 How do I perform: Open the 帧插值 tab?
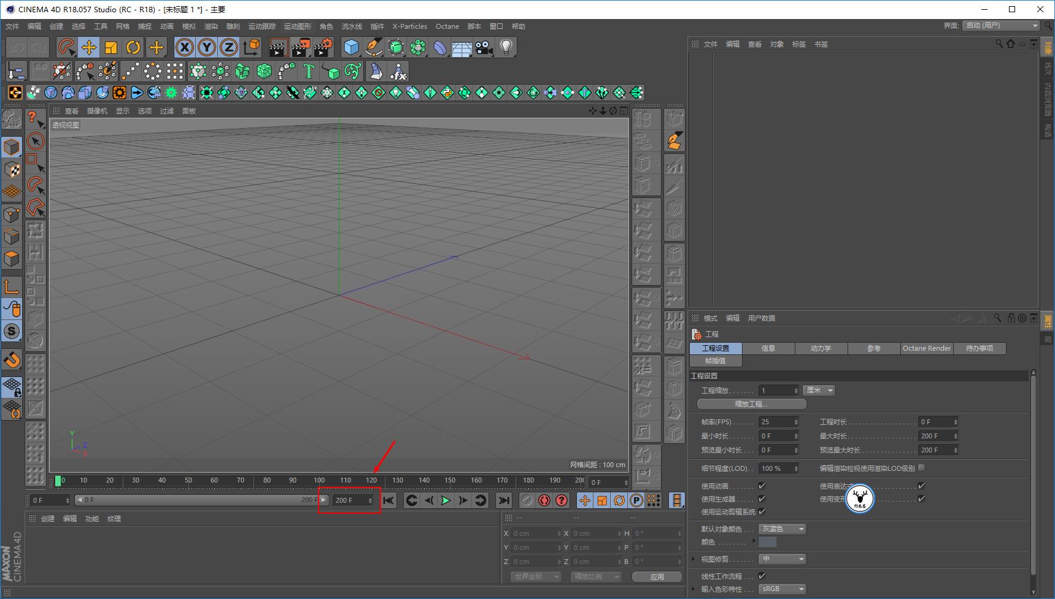716,361
